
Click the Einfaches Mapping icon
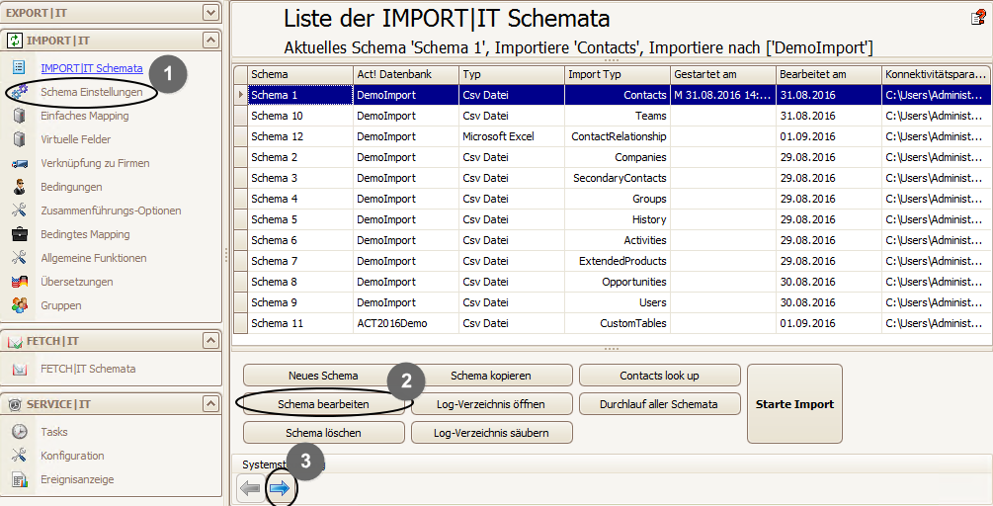coord(19,116)
